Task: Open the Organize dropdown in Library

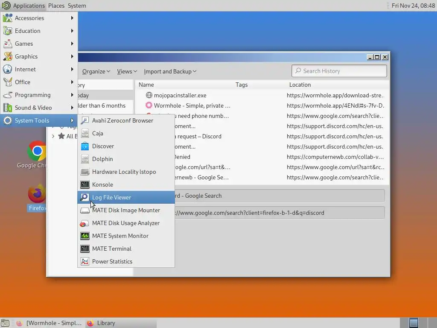Action: tap(96, 71)
